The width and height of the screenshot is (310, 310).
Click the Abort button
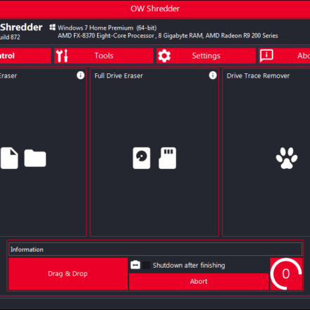coord(199,281)
